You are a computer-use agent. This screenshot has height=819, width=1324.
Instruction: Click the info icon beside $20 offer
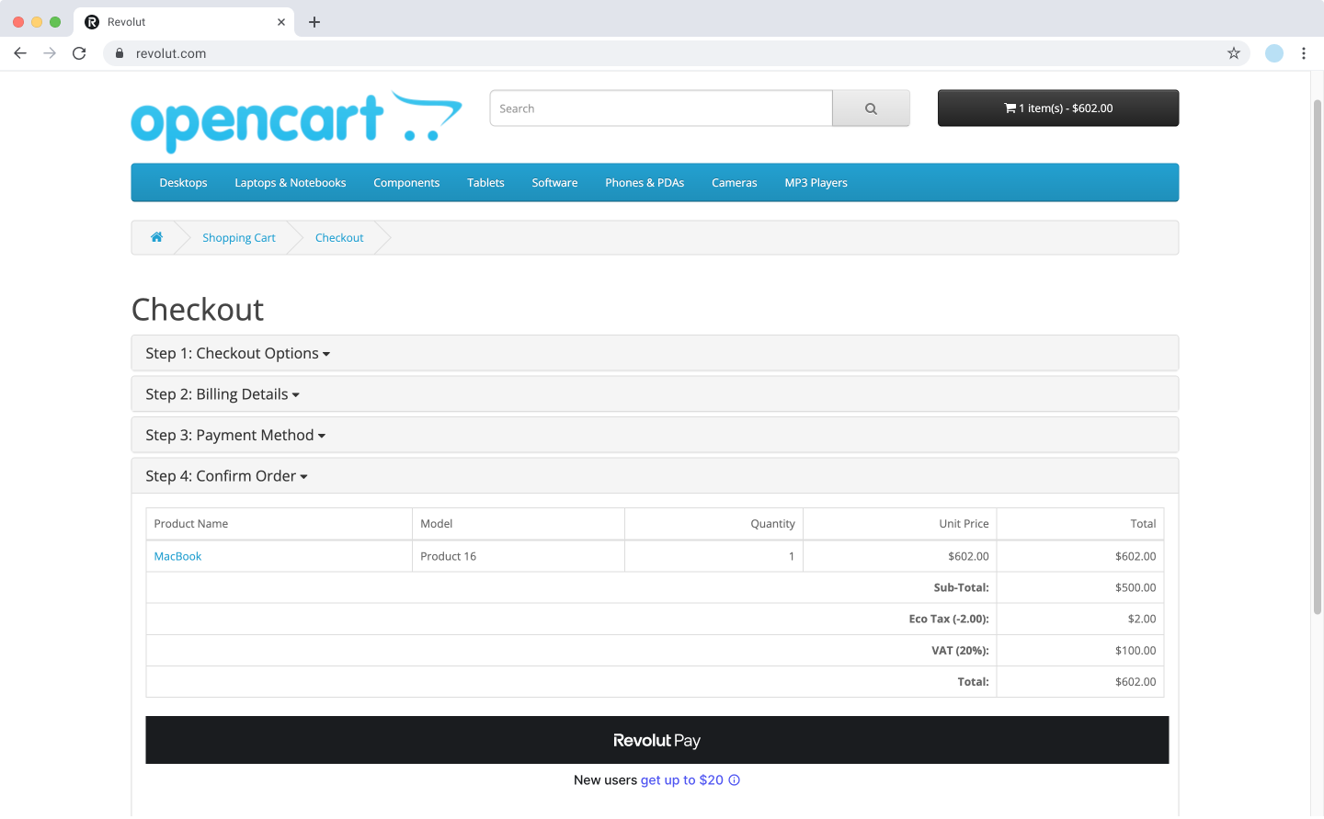coord(735,780)
